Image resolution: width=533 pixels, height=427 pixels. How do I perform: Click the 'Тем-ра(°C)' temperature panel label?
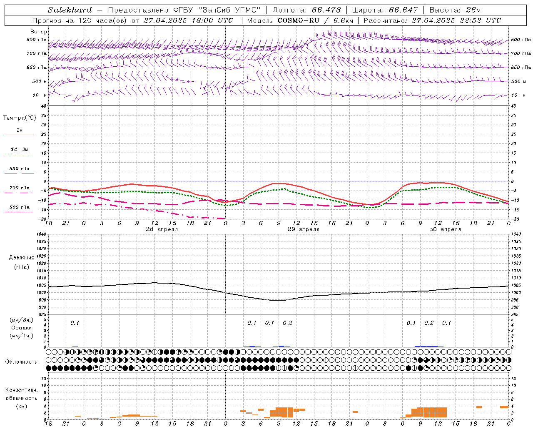coord(20,118)
